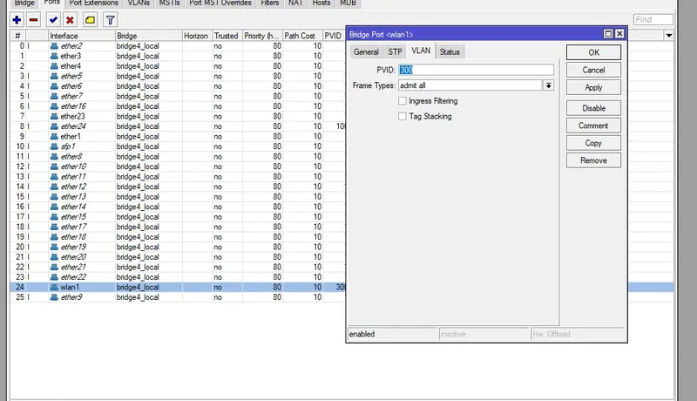Screen dimensions: 697x401
Task: Click the Disable button in dialog
Action: point(593,108)
